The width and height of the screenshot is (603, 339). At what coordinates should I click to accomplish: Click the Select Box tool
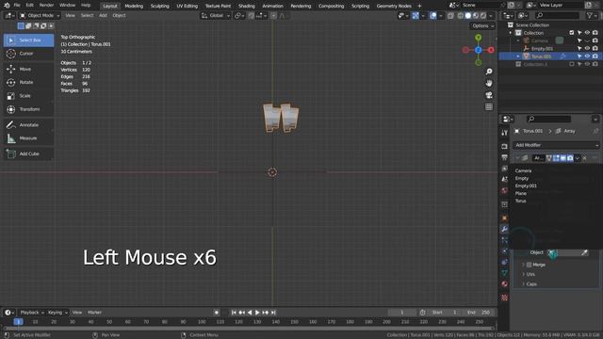[x=28, y=40]
